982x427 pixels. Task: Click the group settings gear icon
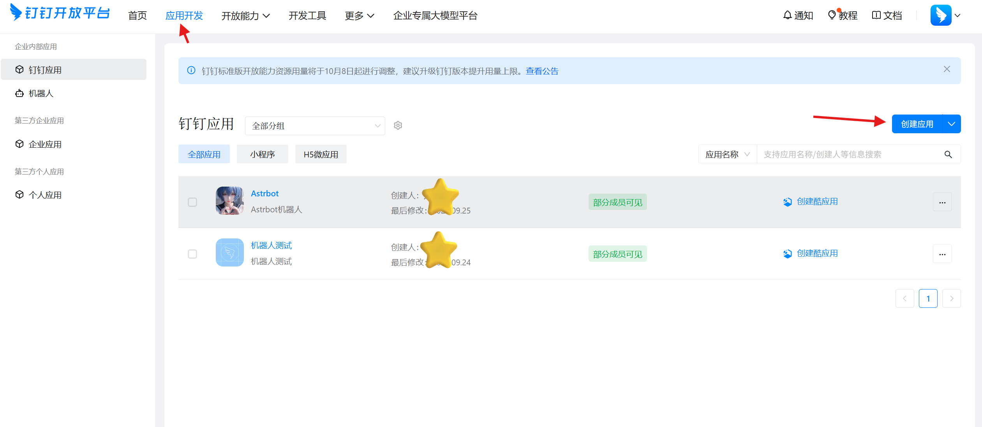[398, 125]
